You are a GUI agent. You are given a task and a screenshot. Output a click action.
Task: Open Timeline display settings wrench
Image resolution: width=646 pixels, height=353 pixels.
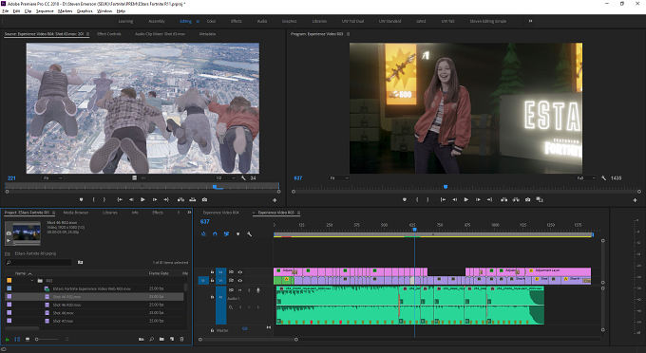(x=249, y=233)
